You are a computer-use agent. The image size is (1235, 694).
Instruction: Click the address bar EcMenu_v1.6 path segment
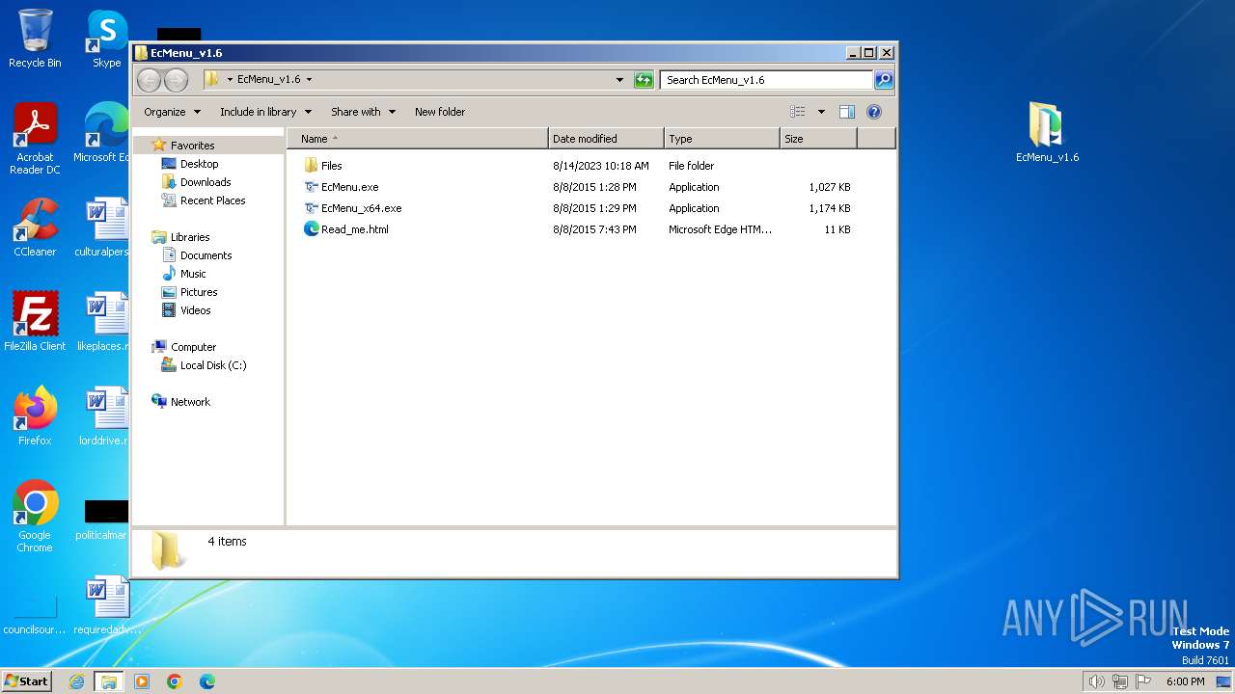coord(268,80)
